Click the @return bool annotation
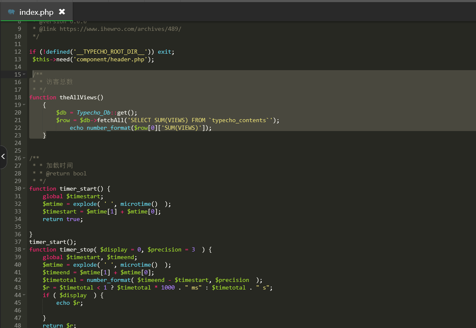This screenshot has height=328, width=476. pyautogui.click(x=66, y=173)
